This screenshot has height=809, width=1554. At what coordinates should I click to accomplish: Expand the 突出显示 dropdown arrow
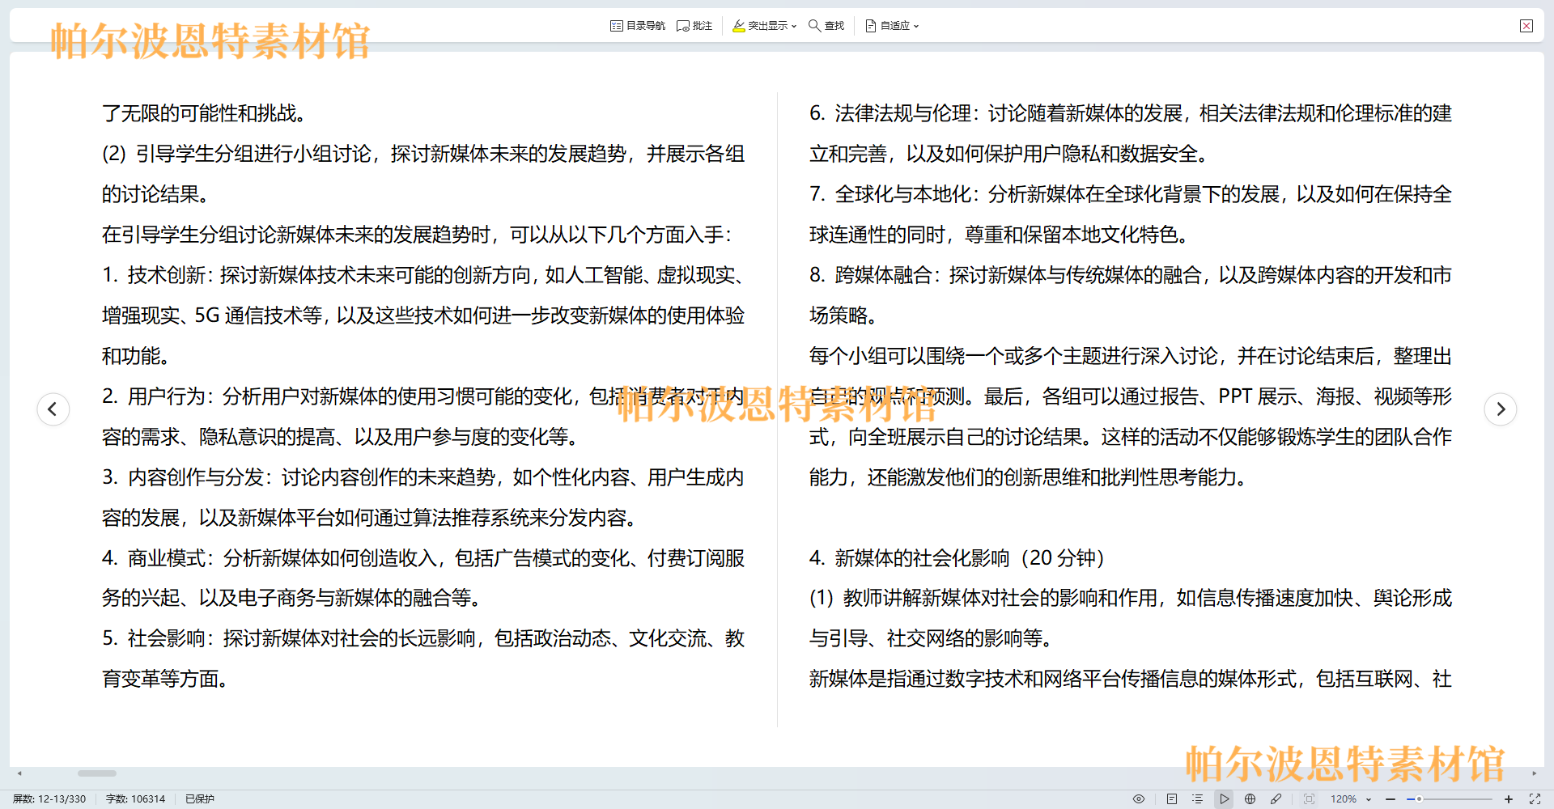[794, 26]
